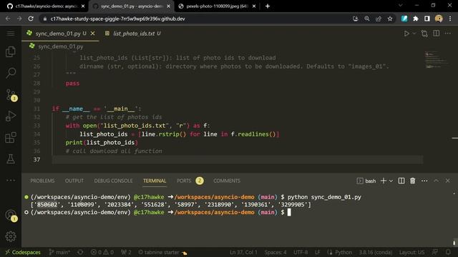Open changes compare icon in editor
The image size is (458, 257).
tap(424, 34)
